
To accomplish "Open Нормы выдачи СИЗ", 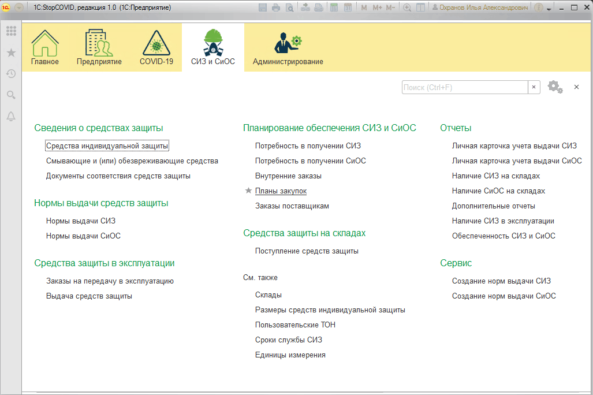I will tap(81, 221).
